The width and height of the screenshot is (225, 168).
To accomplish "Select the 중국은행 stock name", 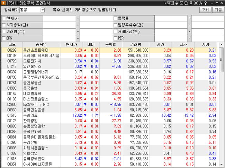I will click(x=30, y=88).
